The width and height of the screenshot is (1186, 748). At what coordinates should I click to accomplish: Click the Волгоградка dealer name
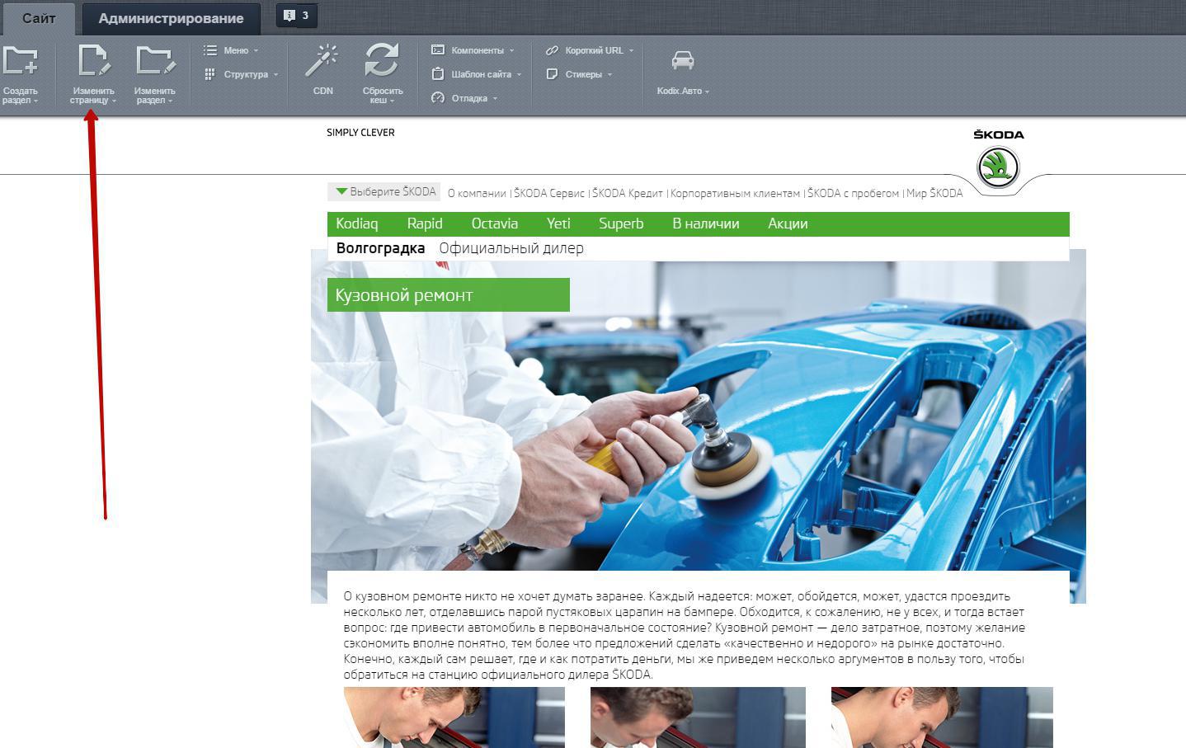380,248
